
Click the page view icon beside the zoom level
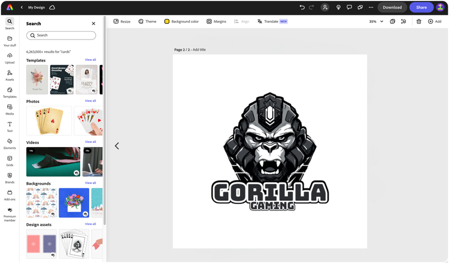[x=393, y=22]
